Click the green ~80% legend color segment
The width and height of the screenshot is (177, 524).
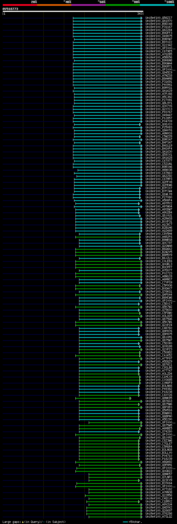pyautogui.click(x=123, y=5)
